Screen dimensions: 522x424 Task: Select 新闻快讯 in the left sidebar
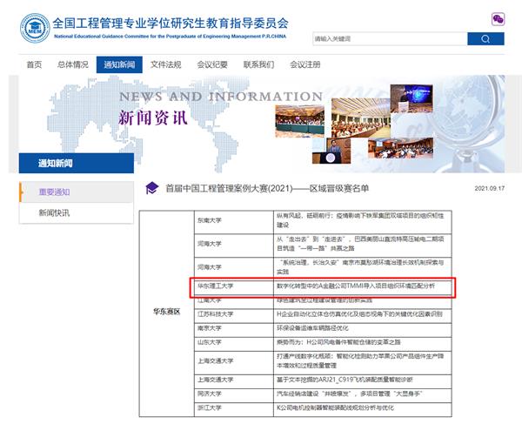(x=77, y=212)
